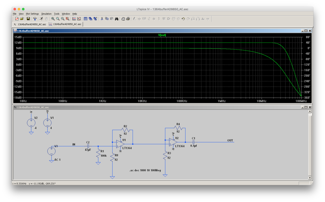Zoom out with minus magnifier icon

click(62, 19)
